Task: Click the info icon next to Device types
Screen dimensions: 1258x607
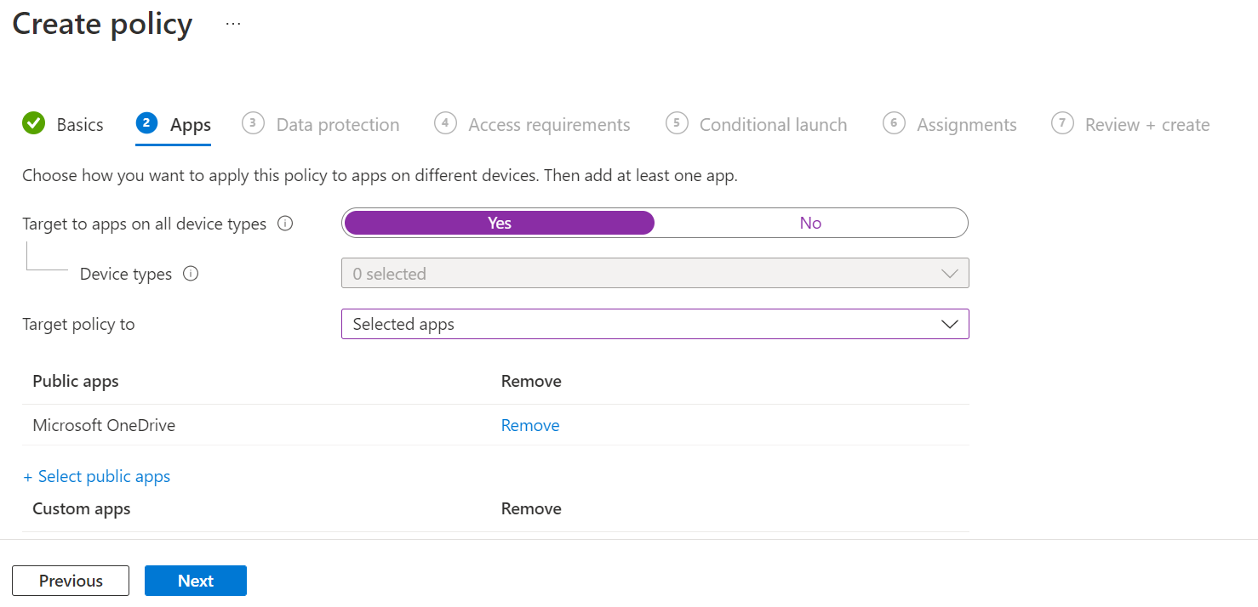Action: pyautogui.click(x=191, y=274)
